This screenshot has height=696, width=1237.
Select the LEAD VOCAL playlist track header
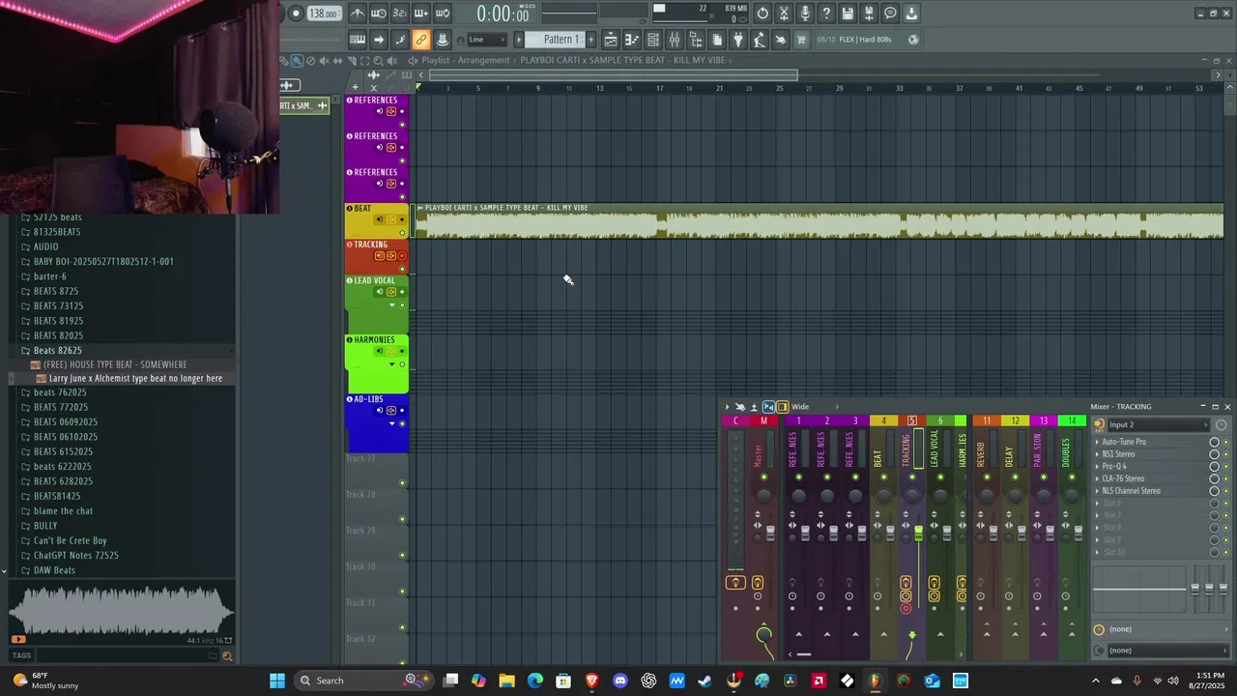pyautogui.click(x=377, y=303)
